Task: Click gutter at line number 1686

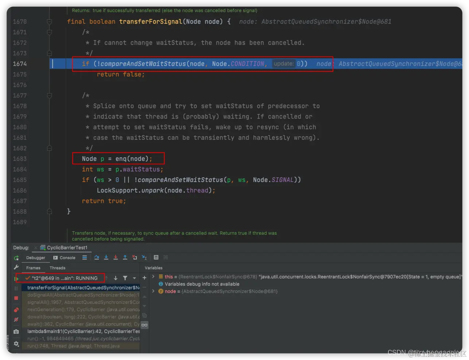Action: pyautogui.click(x=20, y=190)
